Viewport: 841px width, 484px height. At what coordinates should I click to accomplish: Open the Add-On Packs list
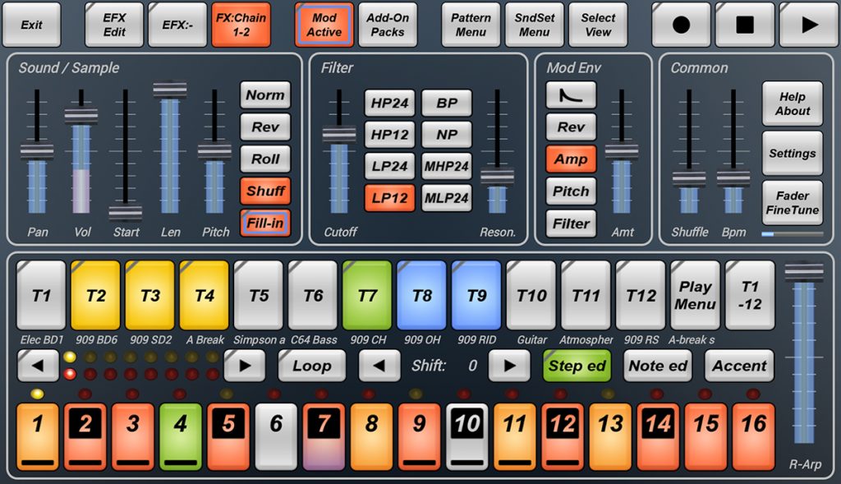point(387,25)
